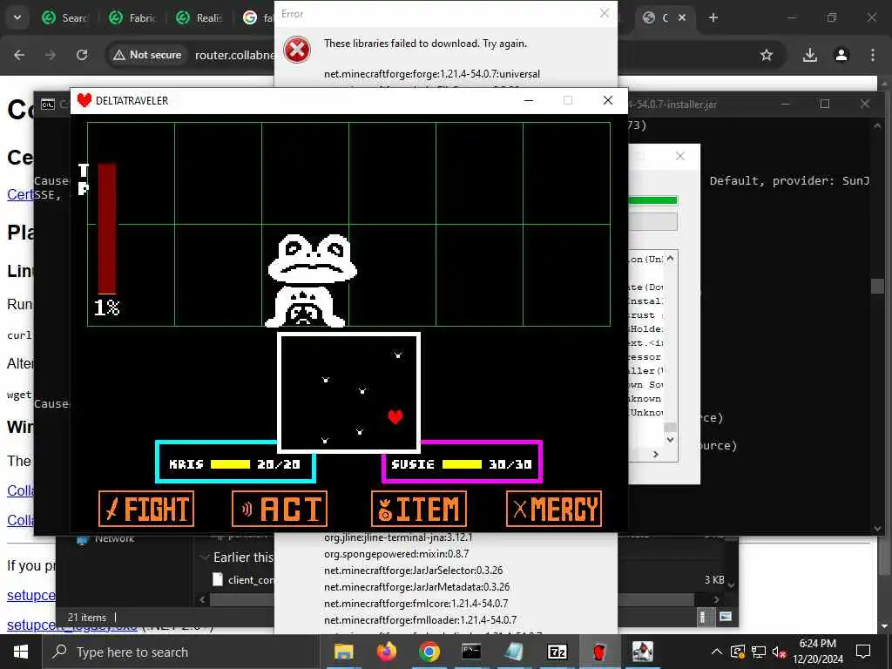Click Kris's yellow HP bar
The image size is (892, 669).
pyautogui.click(x=230, y=464)
